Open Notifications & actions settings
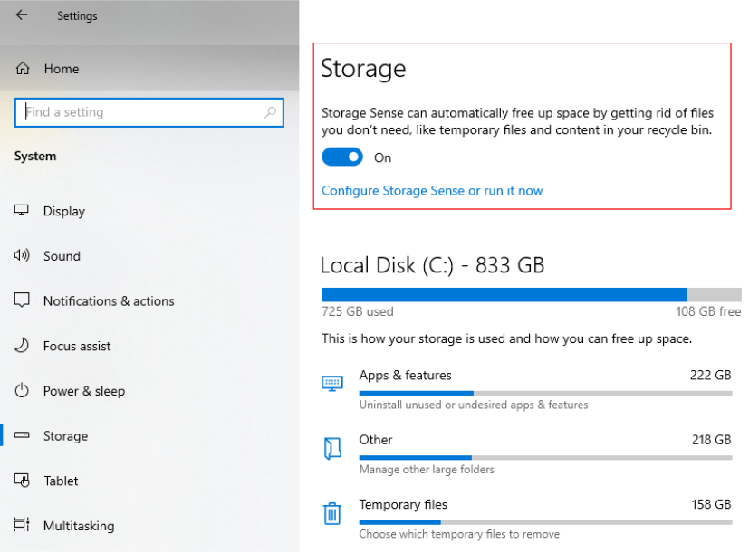Viewport: 749px width, 553px height. 108,301
